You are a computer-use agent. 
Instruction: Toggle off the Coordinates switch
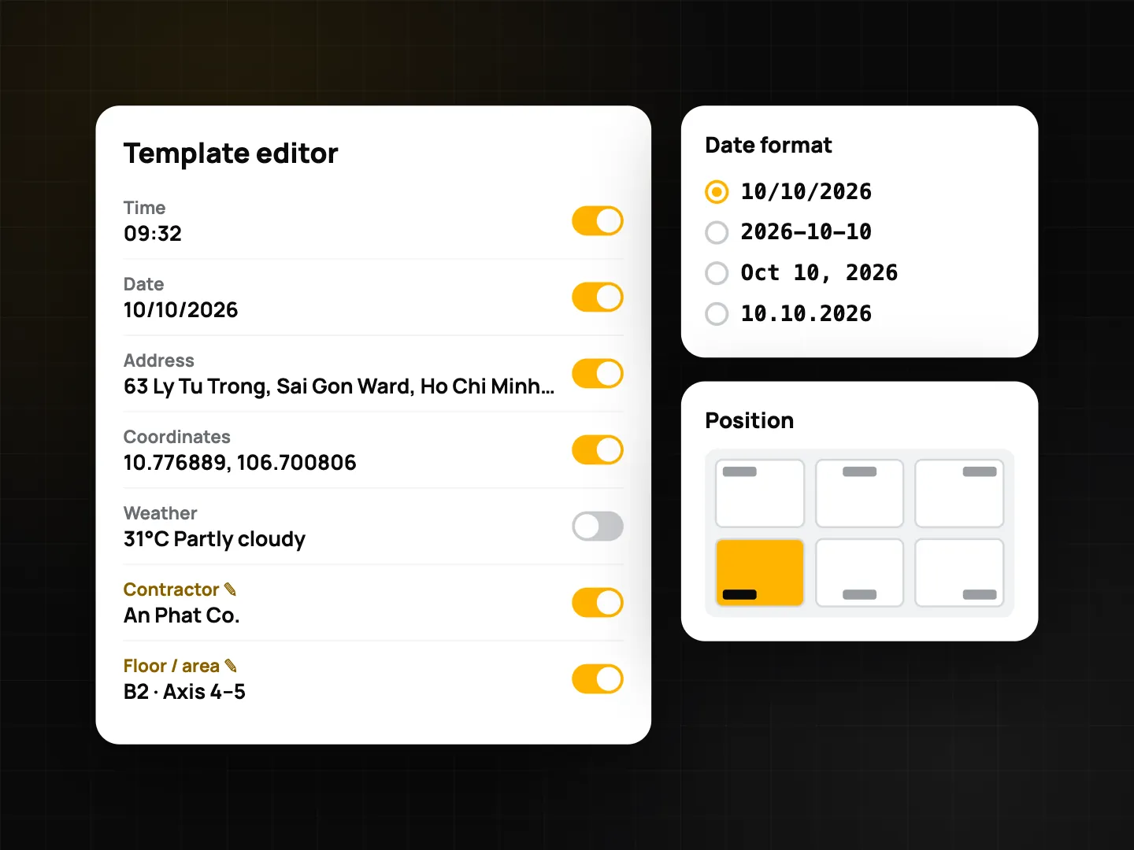click(598, 450)
